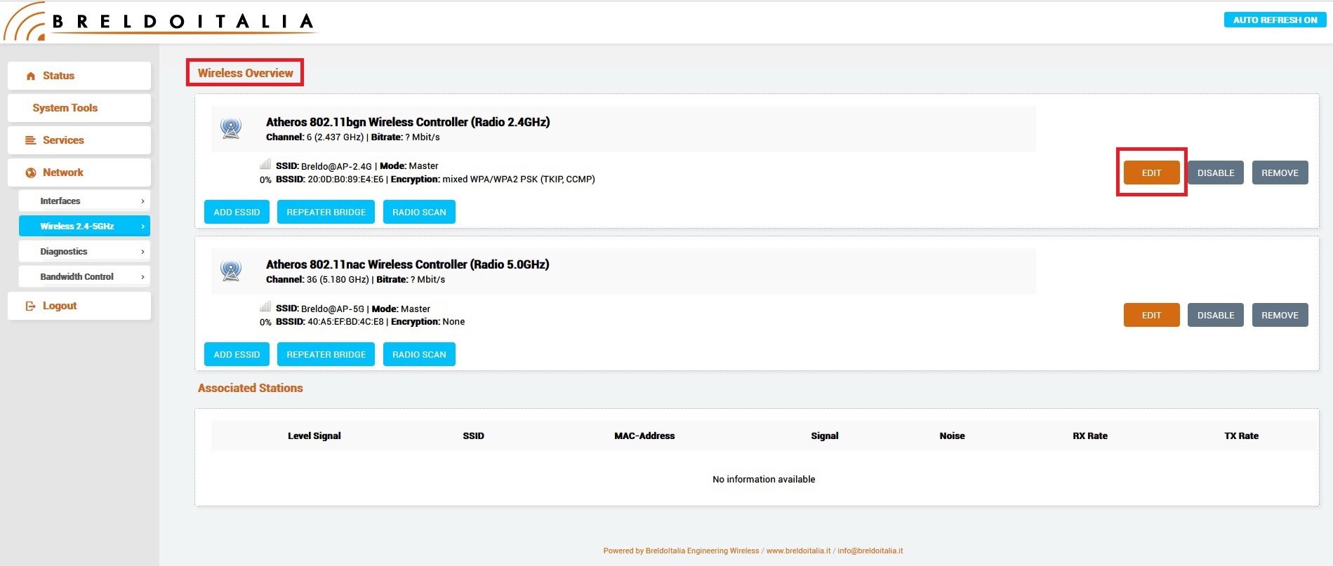
Task: Open www.breldoitalia.it footer link
Action: click(x=798, y=551)
